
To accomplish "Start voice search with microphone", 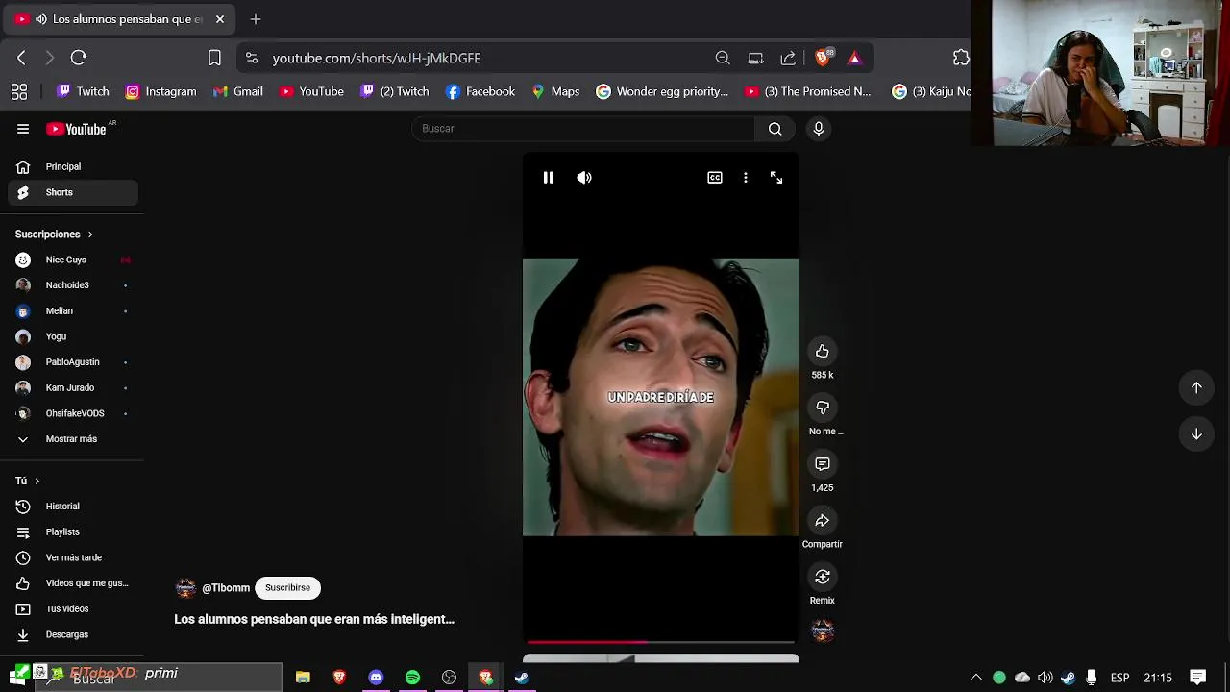I will tap(819, 129).
